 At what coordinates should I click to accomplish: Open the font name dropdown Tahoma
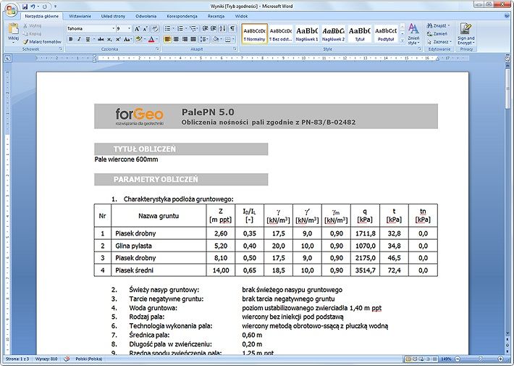[x=114, y=28]
